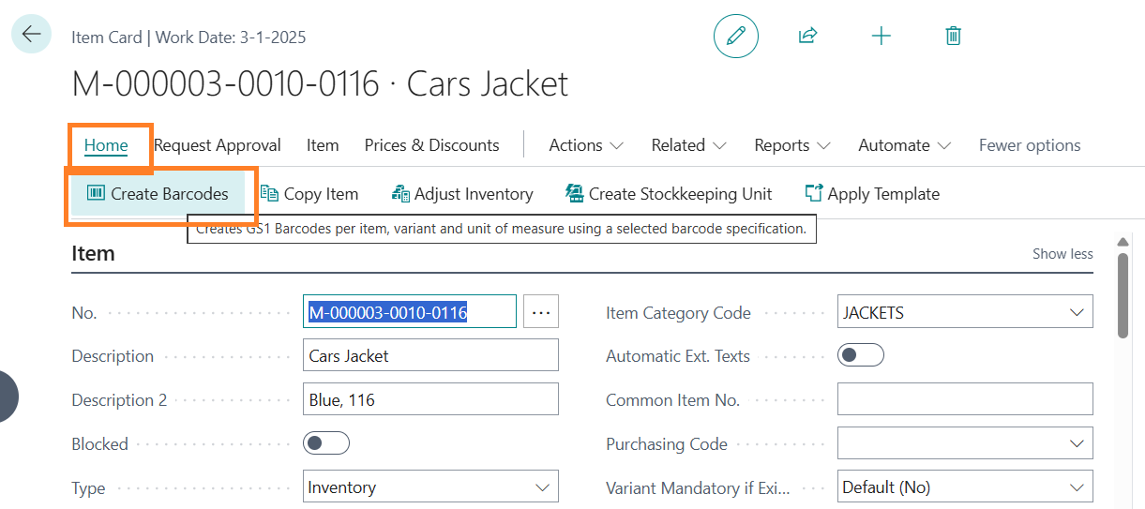Expand the Actions menu
The height and width of the screenshot is (509, 1145).
[586, 145]
